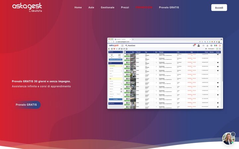
Task: Select the Prezzi menu item
Action: click(125, 7)
